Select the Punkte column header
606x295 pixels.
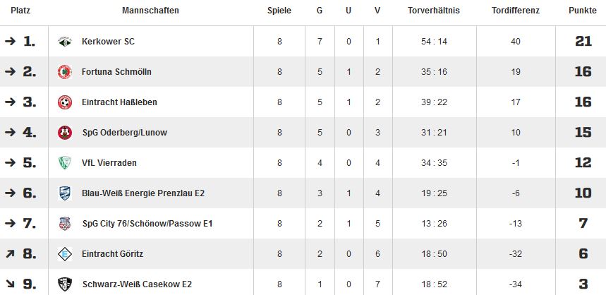click(583, 11)
